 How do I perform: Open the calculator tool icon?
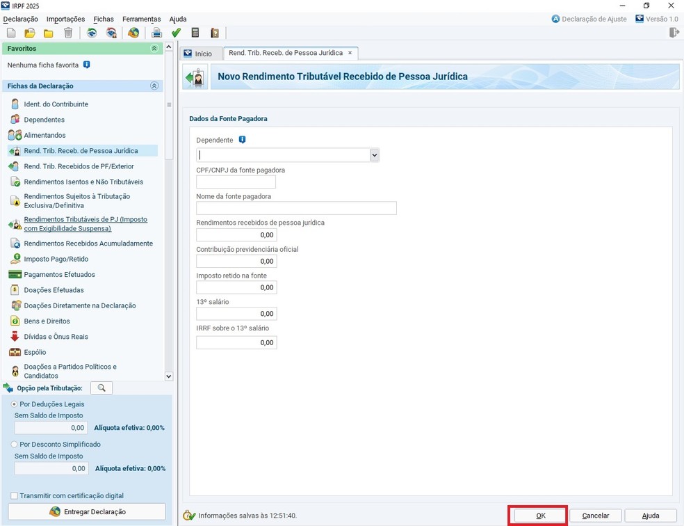point(195,33)
